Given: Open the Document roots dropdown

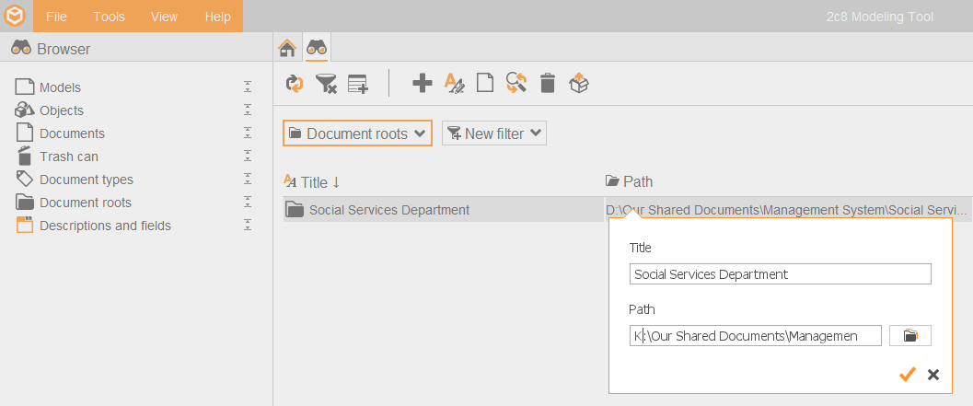Looking at the screenshot, I should click(x=357, y=133).
